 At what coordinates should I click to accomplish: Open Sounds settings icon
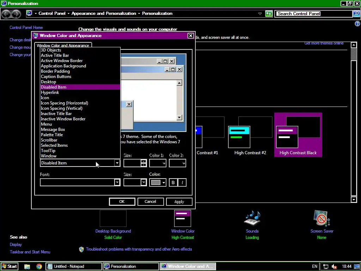(252, 218)
